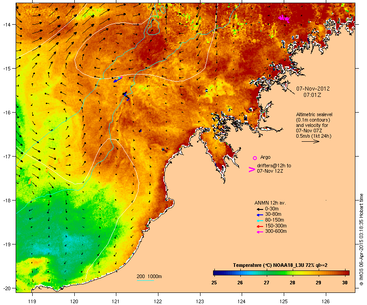This screenshot has height=305, width=367.
Task: Click the magenta drifter track near 125E
Action: (284, 18)
